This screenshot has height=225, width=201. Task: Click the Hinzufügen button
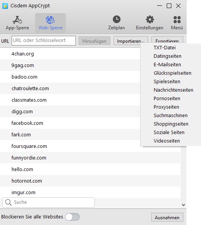coord(94,41)
